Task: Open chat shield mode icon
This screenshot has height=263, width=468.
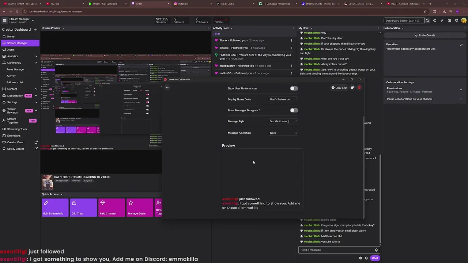Action: pos(361,258)
